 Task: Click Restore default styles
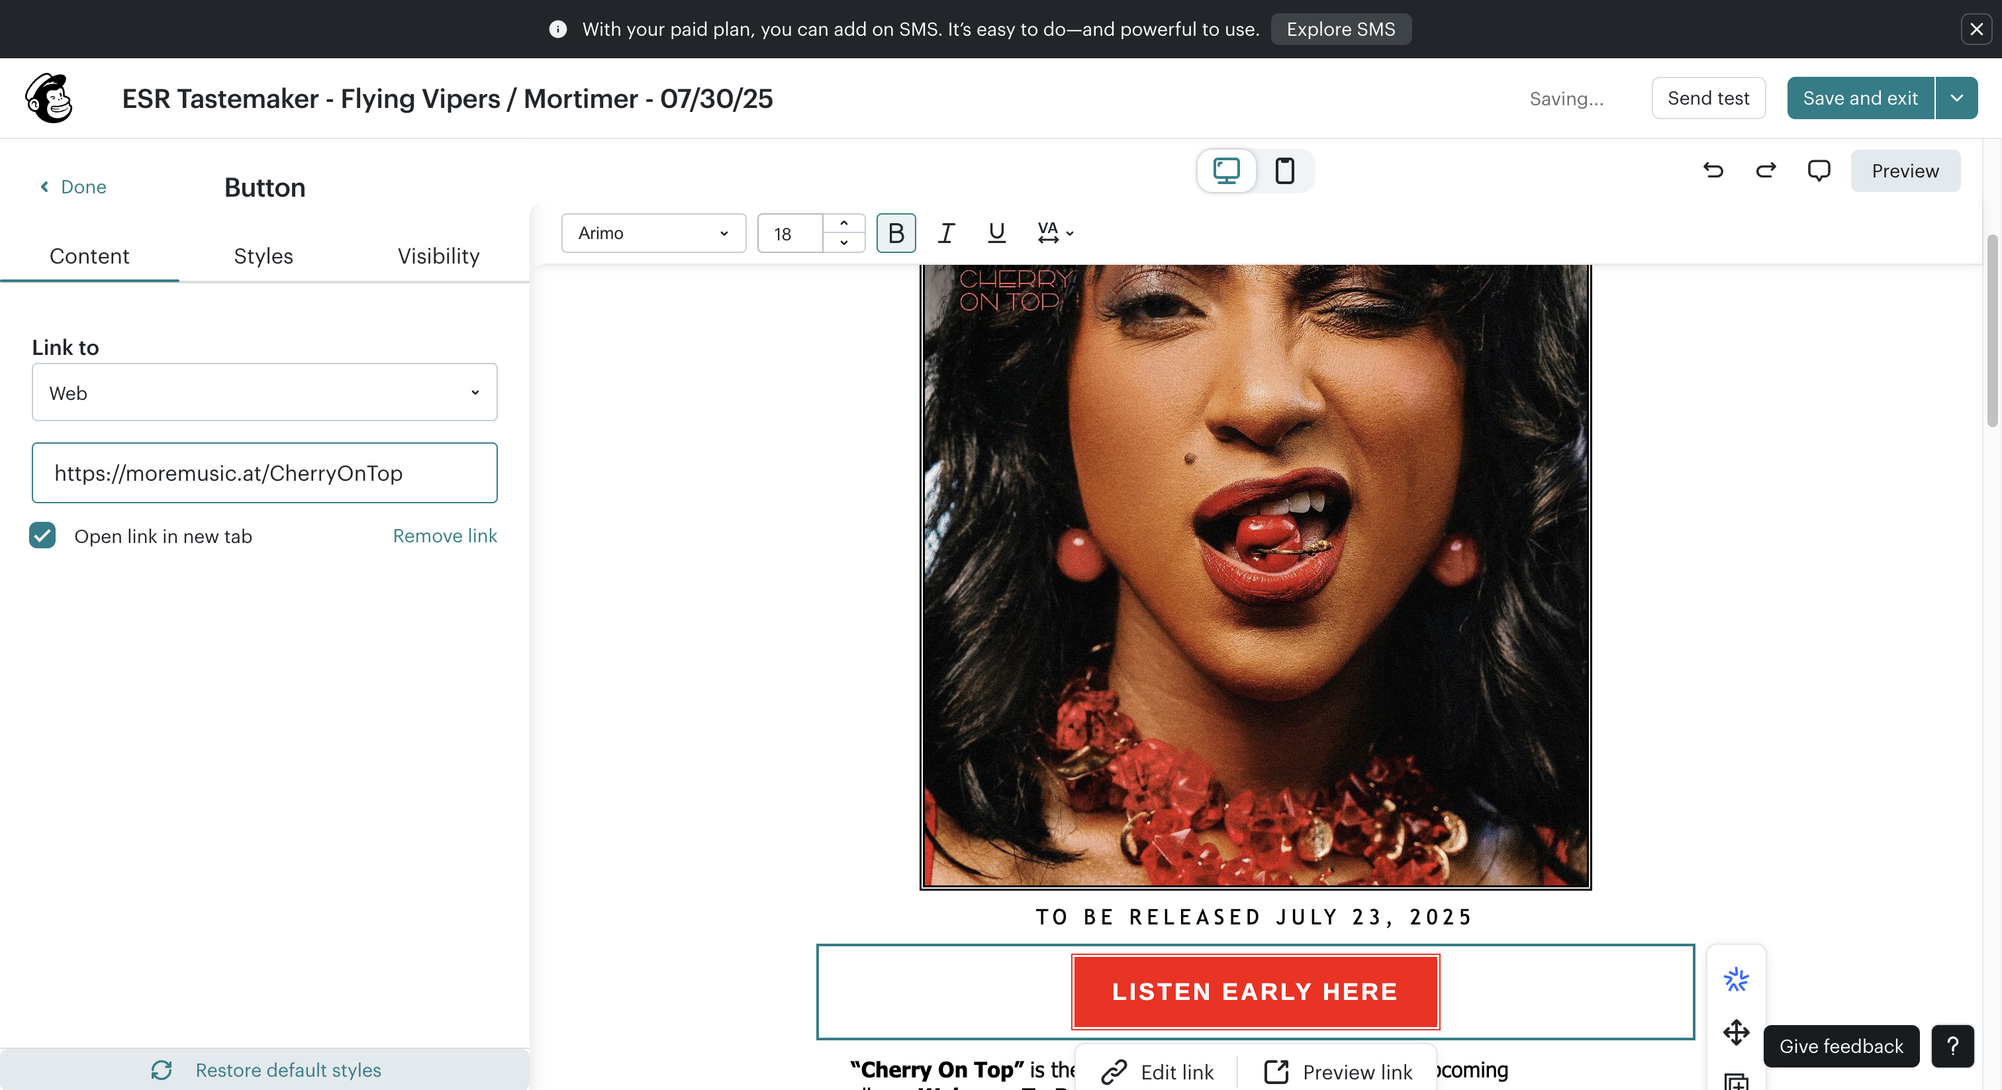click(x=264, y=1069)
